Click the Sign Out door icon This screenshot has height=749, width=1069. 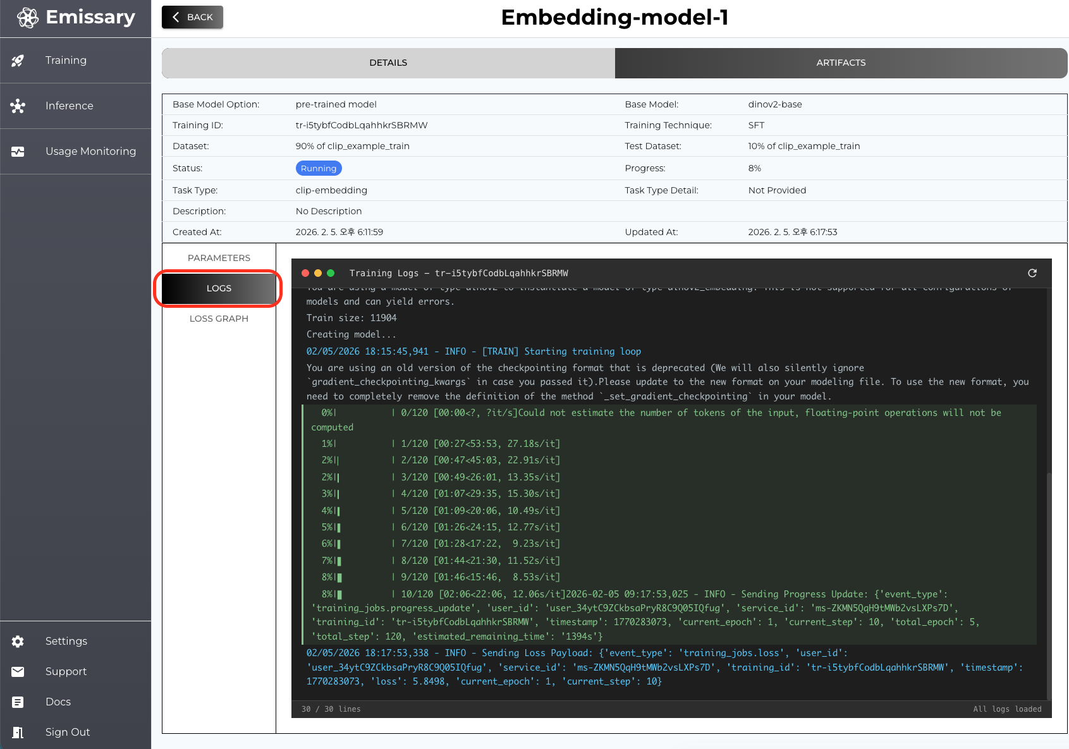click(17, 732)
